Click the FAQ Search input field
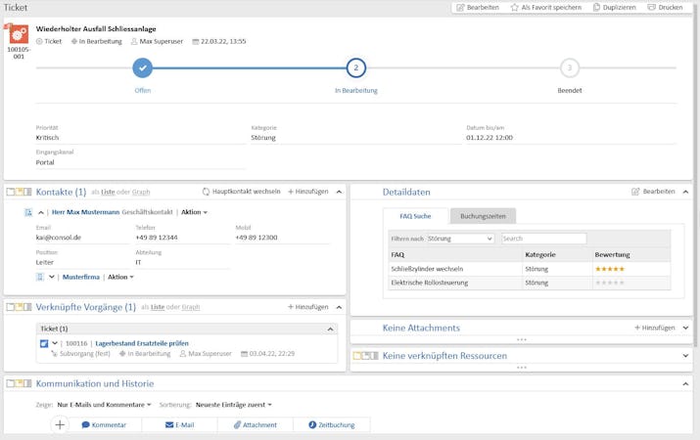Screen dimensions: 700x440 point(543,239)
